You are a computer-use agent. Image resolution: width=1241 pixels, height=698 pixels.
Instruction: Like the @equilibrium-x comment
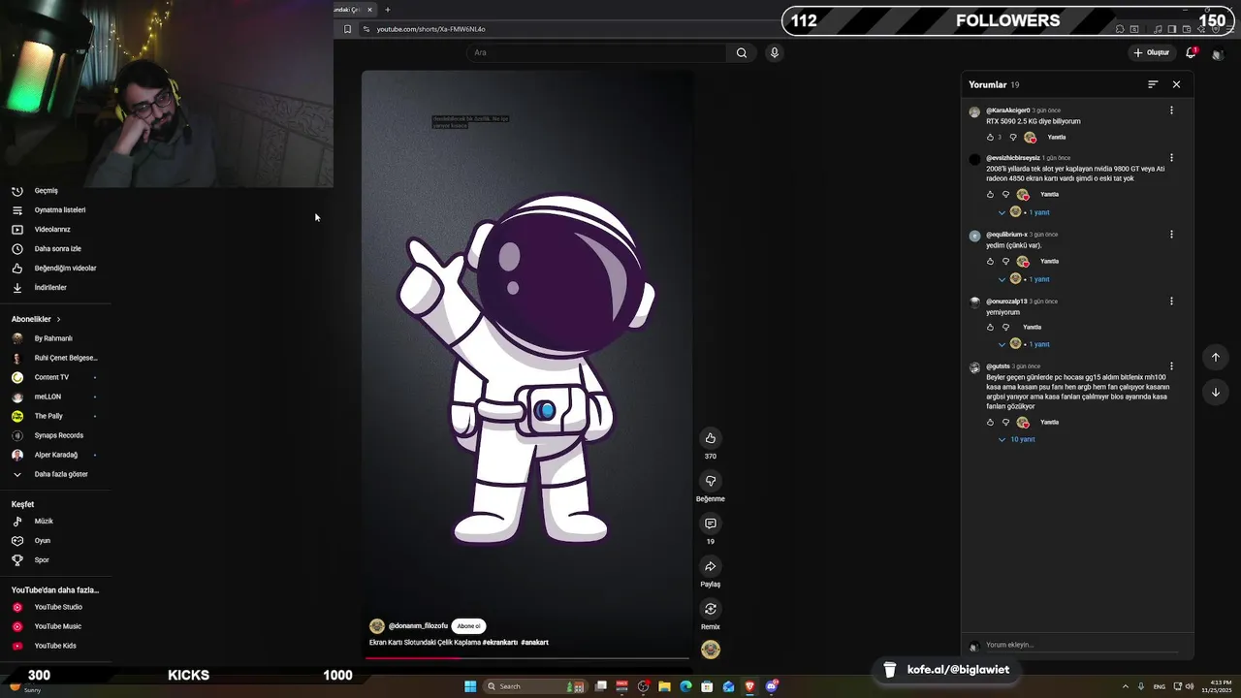(990, 261)
